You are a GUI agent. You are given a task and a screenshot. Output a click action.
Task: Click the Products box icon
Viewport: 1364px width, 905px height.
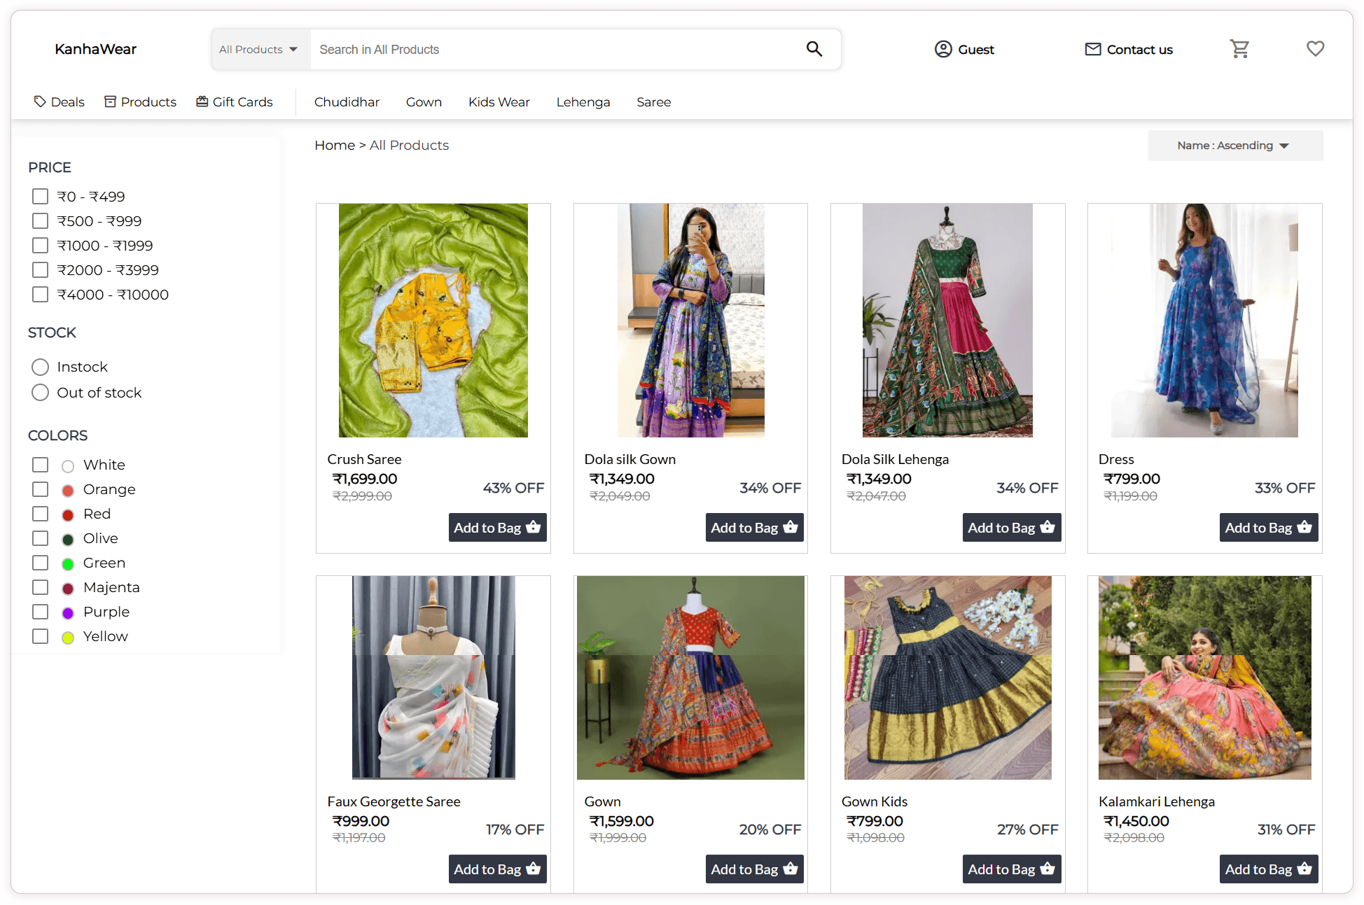[x=110, y=101]
